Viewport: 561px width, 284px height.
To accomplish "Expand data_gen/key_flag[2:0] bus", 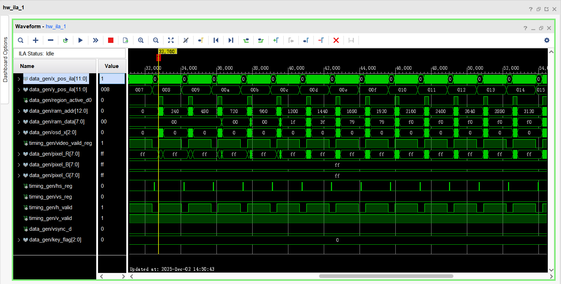I will (x=19, y=240).
